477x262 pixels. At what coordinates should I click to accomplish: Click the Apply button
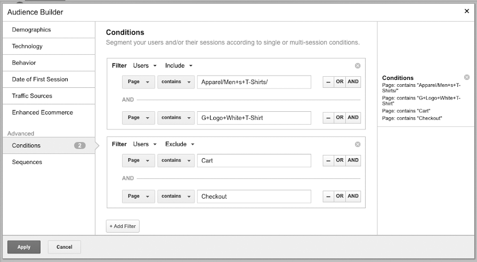point(23,247)
